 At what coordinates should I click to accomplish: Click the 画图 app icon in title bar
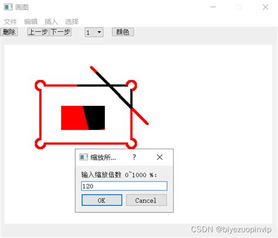[x=8, y=7]
